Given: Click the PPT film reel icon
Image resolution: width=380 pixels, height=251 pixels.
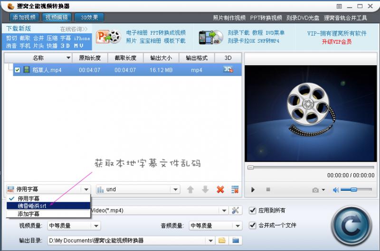Looking at the screenshot, I should (x=108, y=37).
